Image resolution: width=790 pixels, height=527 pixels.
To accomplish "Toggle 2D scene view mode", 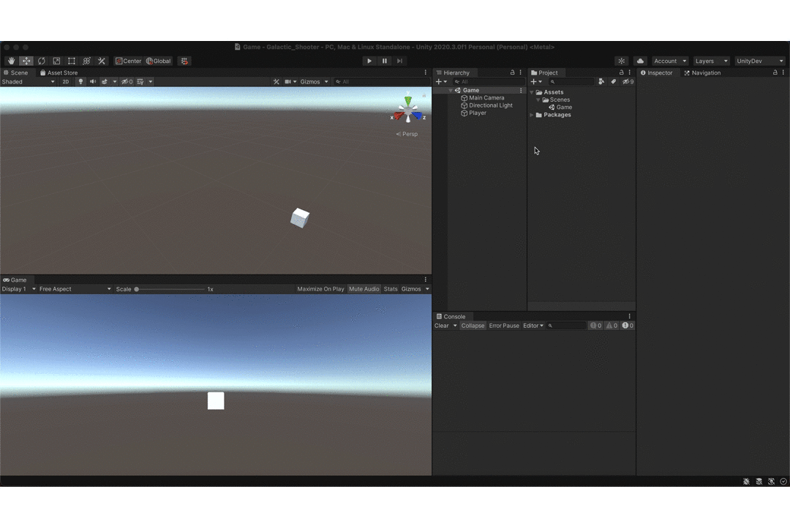I will coord(66,82).
